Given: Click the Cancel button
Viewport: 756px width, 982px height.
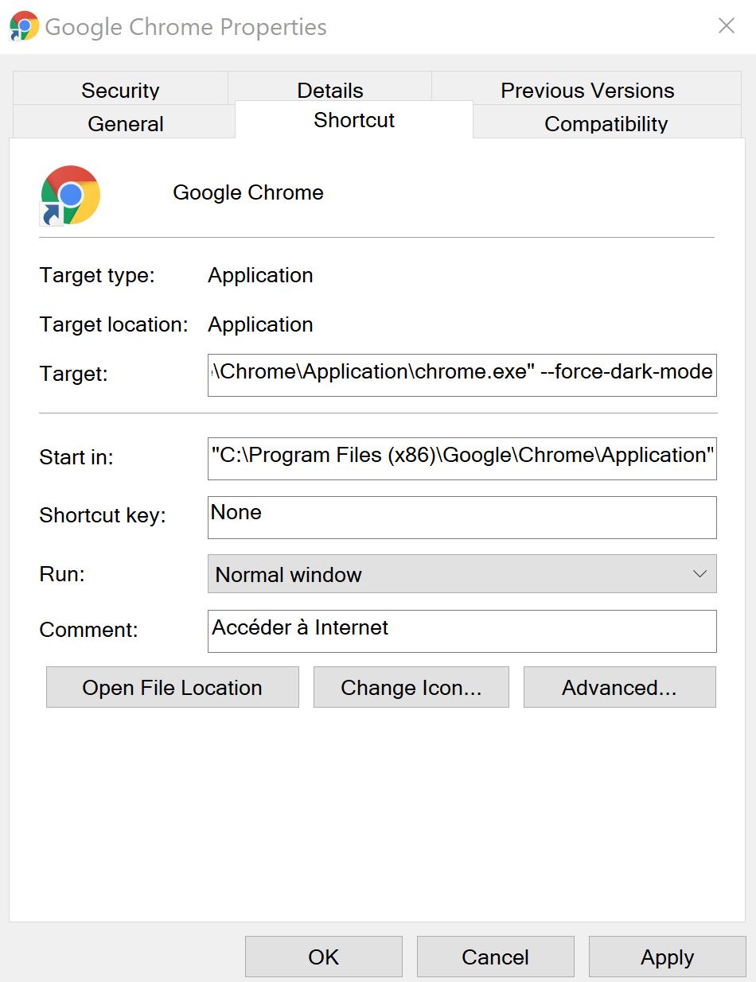Looking at the screenshot, I should point(495,957).
